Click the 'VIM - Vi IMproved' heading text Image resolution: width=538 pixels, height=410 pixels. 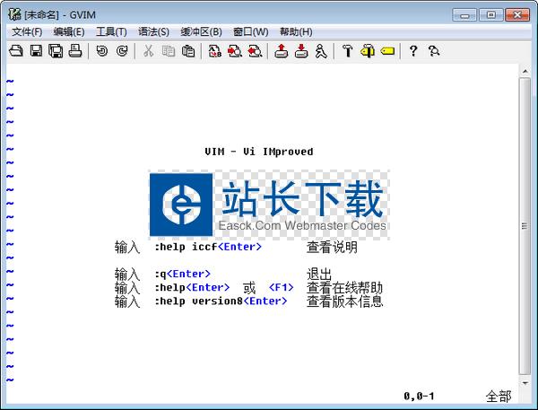[x=259, y=152]
